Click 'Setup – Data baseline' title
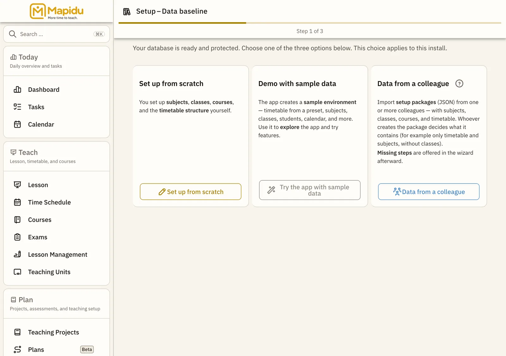The image size is (506, 356). tap(172, 11)
